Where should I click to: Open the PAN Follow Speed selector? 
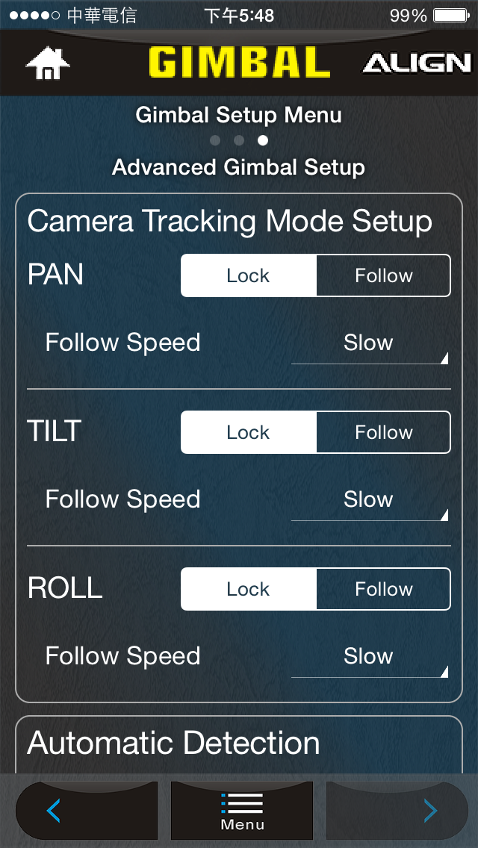(x=368, y=343)
